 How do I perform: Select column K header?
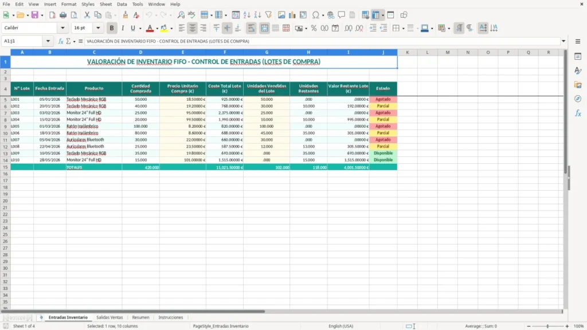point(408,52)
